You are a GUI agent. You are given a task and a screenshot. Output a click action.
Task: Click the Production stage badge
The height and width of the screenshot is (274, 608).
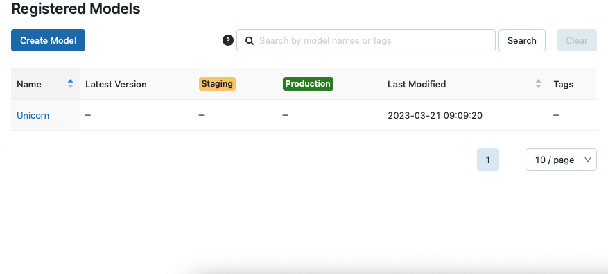[x=308, y=84]
